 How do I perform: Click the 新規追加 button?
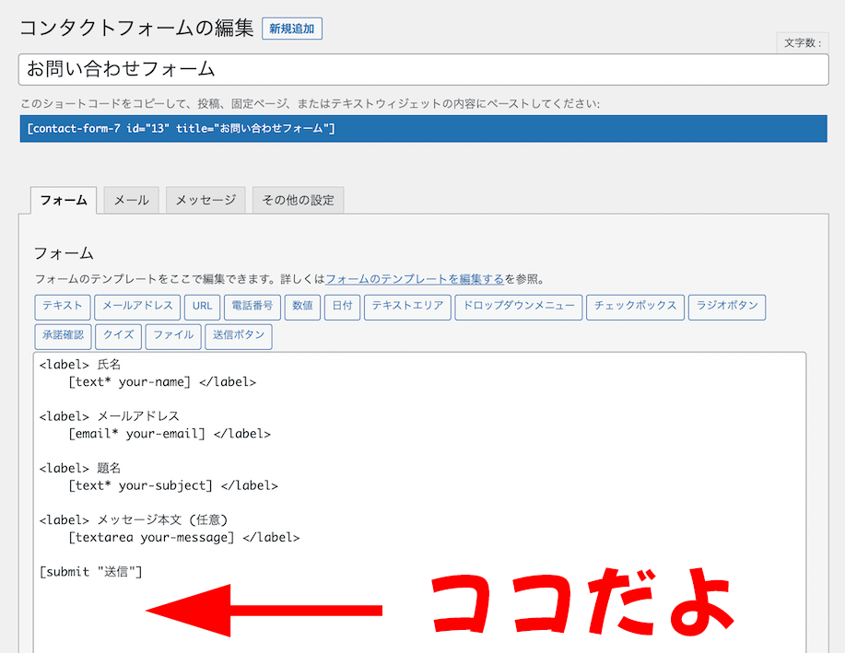pos(291,29)
